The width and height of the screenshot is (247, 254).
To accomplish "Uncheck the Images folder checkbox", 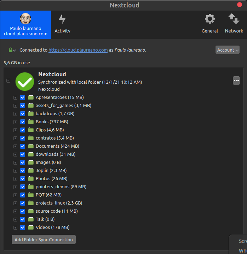I will pos(23,163).
